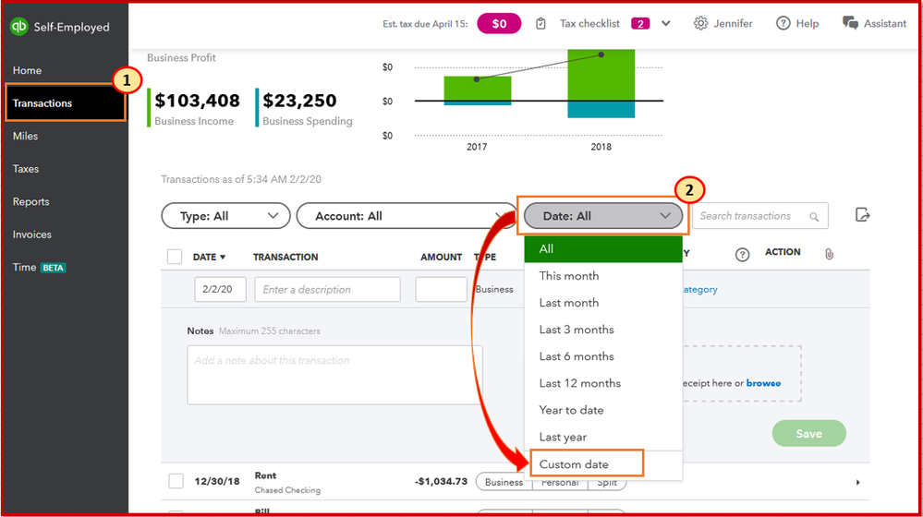Check the Rent transaction checkbox
Viewport: 923px width, 517px height.
click(176, 481)
